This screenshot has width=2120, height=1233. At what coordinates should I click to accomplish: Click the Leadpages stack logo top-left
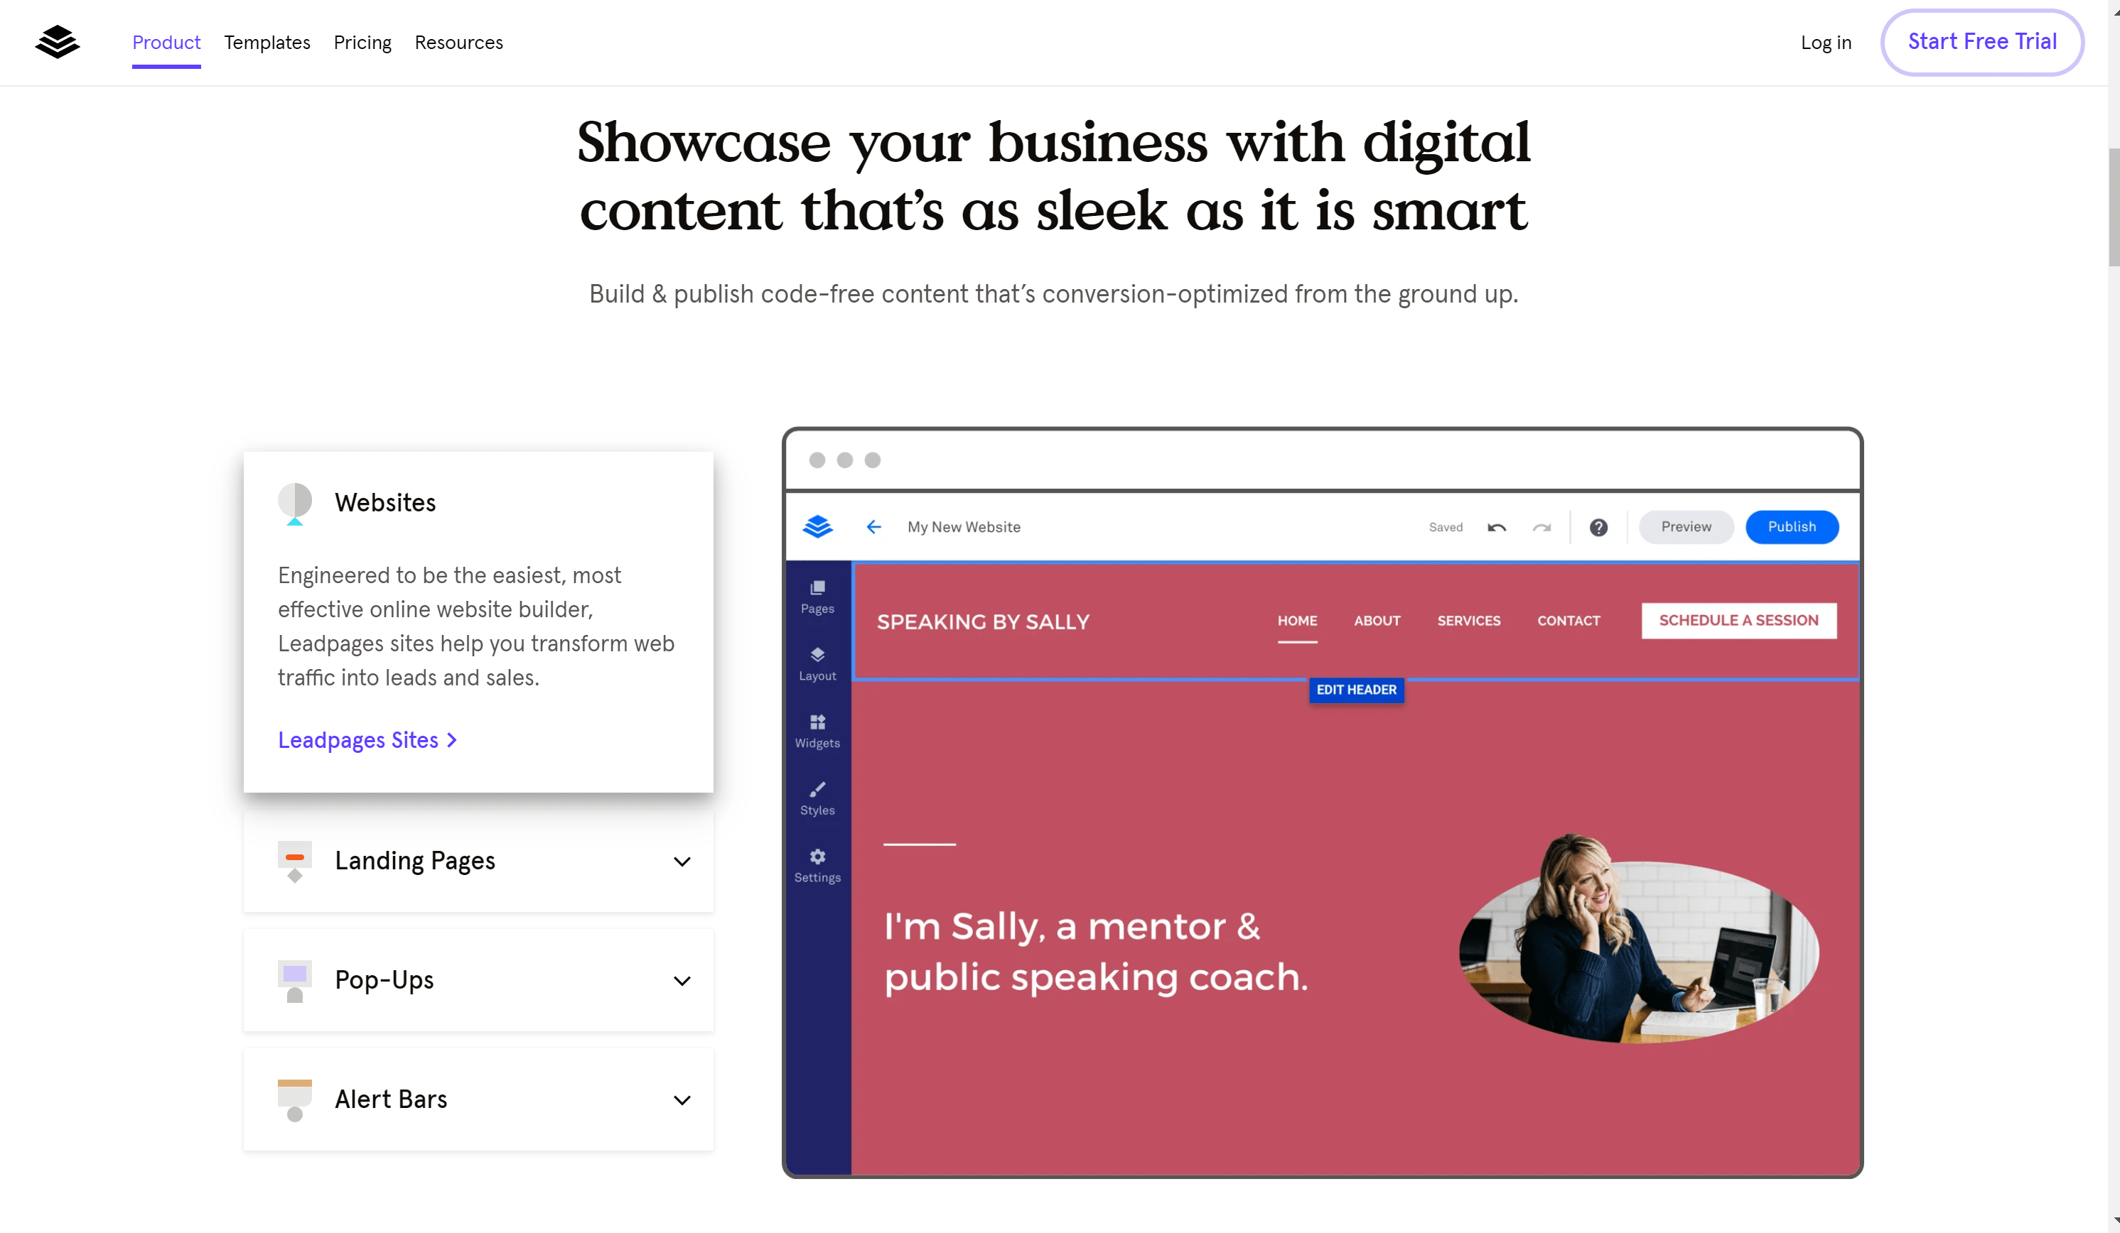[x=58, y=41]
